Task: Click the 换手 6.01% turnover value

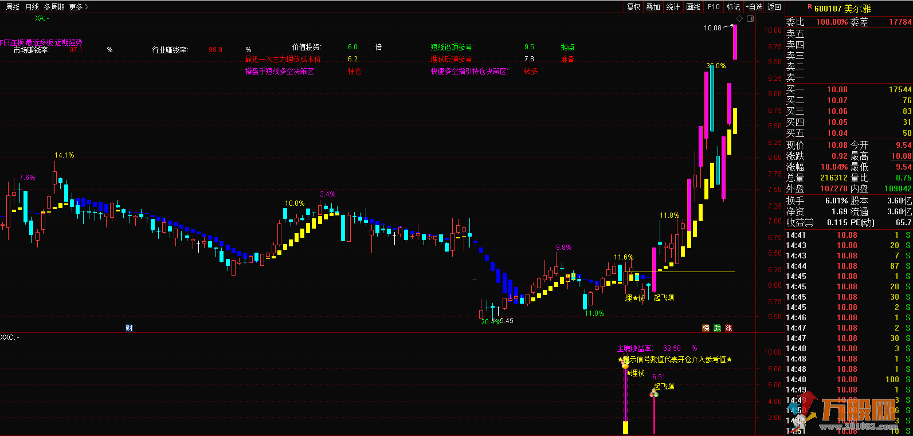Action: 836,201
